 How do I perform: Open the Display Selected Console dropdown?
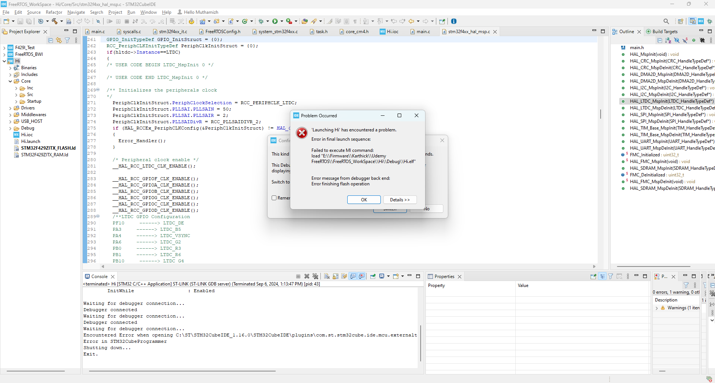[x=389, y=276]
